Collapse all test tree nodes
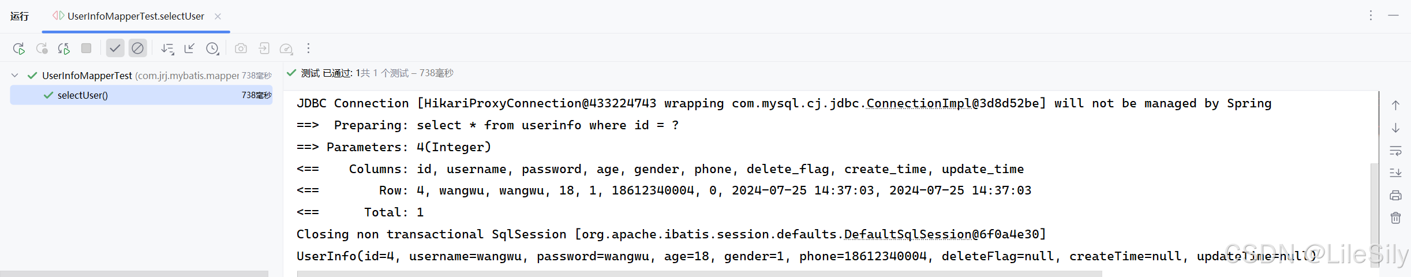1411x277 pixels. click(x=189, y=48)
